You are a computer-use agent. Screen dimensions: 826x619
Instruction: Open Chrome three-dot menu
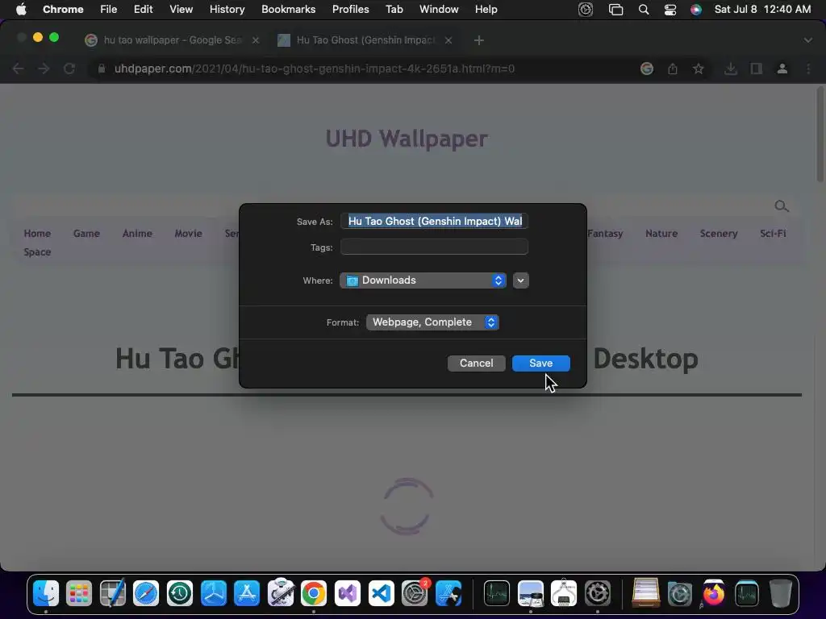coord(808,69)
